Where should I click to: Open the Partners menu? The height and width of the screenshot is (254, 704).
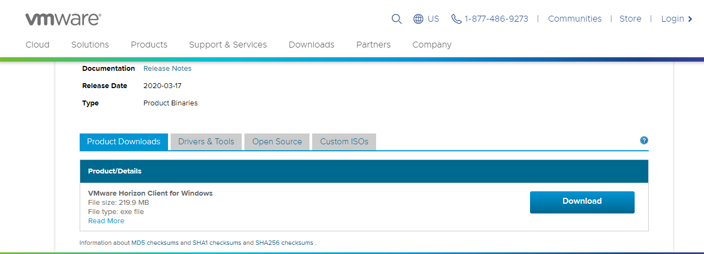[373, 45]
